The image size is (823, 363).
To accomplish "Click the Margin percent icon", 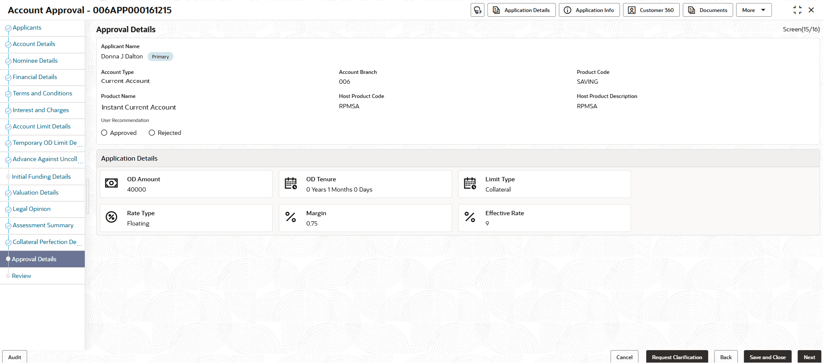I will coord(291,217).
